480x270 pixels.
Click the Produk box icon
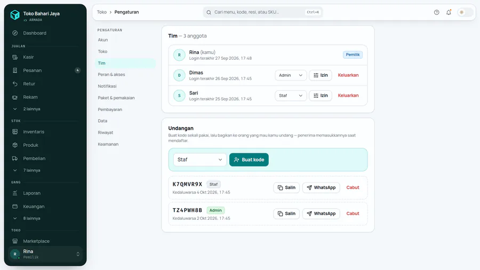[15, 145]
